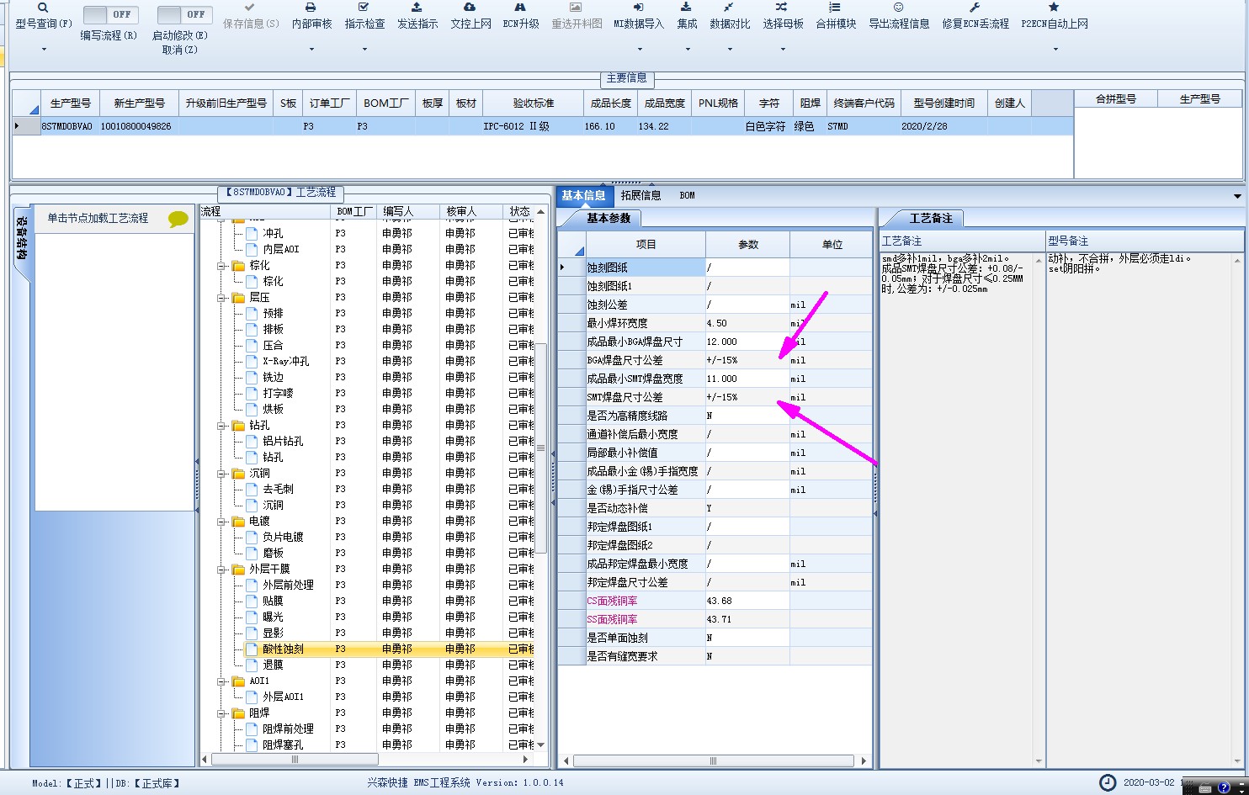Click 单击节点加载工艺流程 button
Viewport: 1249px width, 795px height.
click(98, 218)
